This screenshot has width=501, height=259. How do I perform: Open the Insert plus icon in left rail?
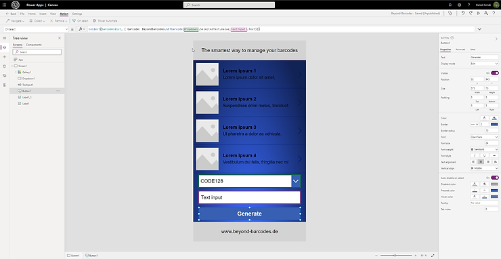pos(5,57)
